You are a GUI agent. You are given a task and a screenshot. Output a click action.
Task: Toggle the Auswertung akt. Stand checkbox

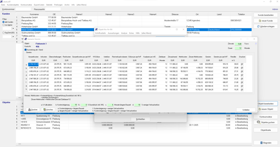25,50
